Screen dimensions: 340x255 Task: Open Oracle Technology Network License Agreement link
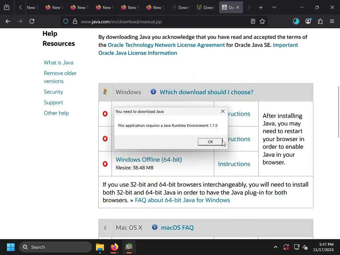click(x=166, y=45)
